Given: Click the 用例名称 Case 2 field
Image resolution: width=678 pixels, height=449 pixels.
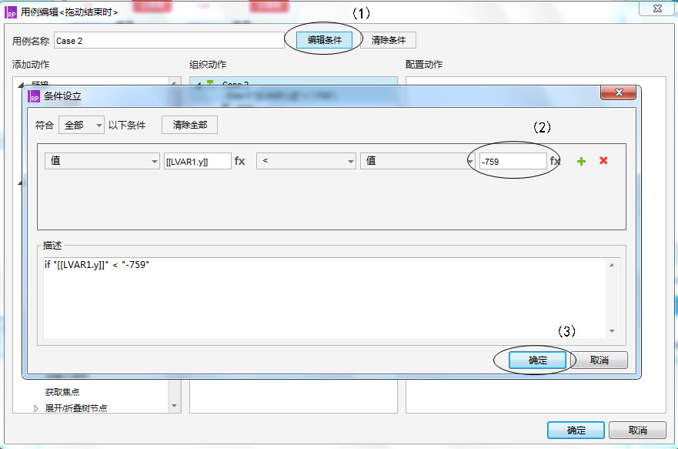Looking at the screenshot, I should click(169, 41).
